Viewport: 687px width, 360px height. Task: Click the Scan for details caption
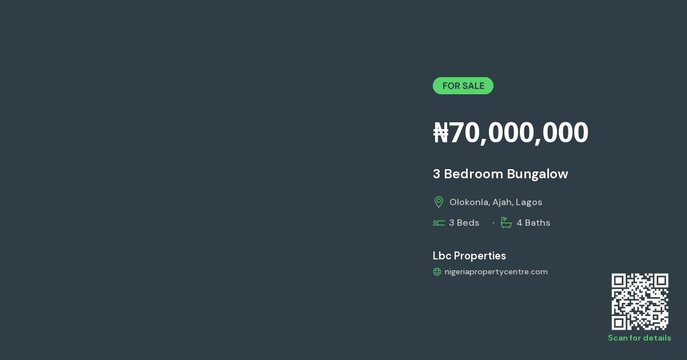[639, 338]
